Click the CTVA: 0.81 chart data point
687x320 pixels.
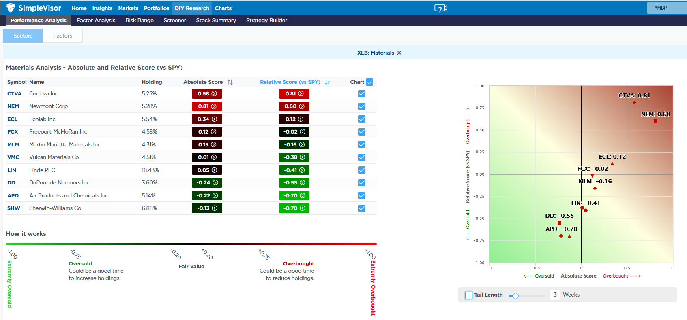coord(634,102)
